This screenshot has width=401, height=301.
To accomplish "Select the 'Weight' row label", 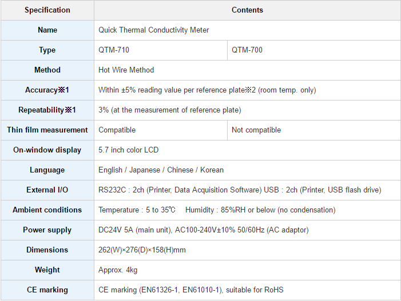I will tap(47, 270).
